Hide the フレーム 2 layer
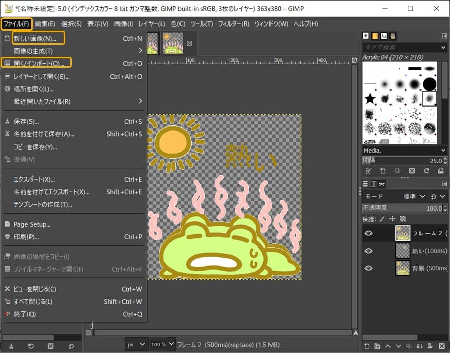 click(x=369, y=233)
